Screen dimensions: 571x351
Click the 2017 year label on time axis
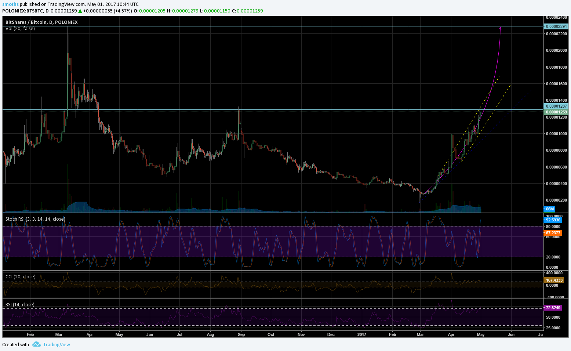click(362, 334)
